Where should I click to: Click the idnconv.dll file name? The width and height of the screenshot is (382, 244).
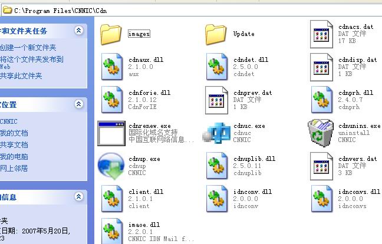tap(253, 192)
